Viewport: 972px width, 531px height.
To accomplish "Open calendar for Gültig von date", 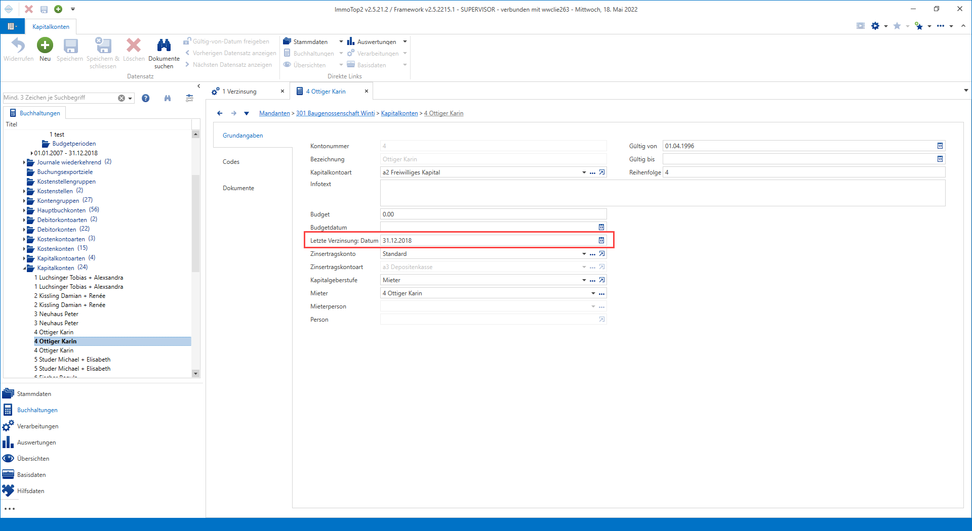I will (x=940, y=146).
